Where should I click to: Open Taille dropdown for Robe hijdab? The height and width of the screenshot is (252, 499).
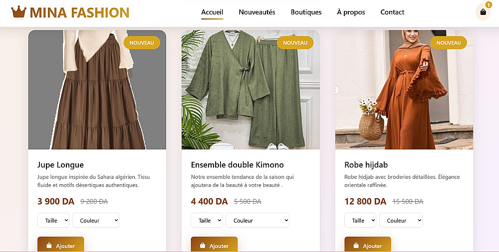pyautogui.click(x=360, y=220)
